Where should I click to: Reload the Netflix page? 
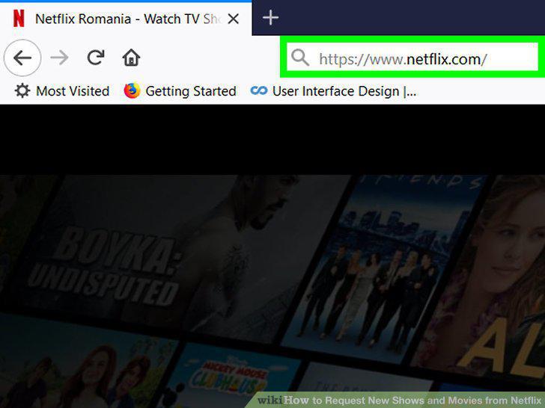coord(96,58)
